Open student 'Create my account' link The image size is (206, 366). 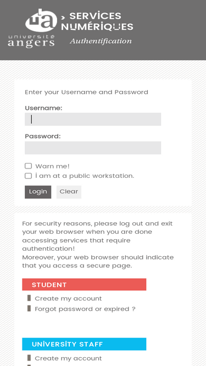pos(68,299)
